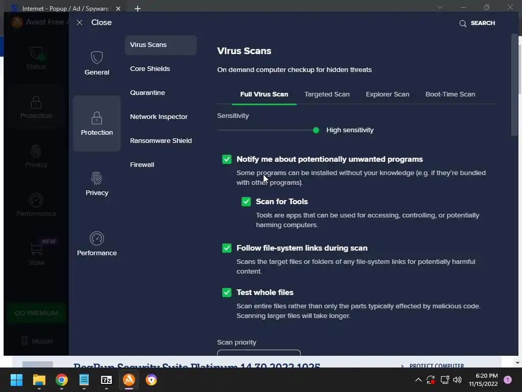The height and width of the screenshot is (392, 522).
Task: Click the PROTECT COMPUTER link below
Action: coord(436,365)
